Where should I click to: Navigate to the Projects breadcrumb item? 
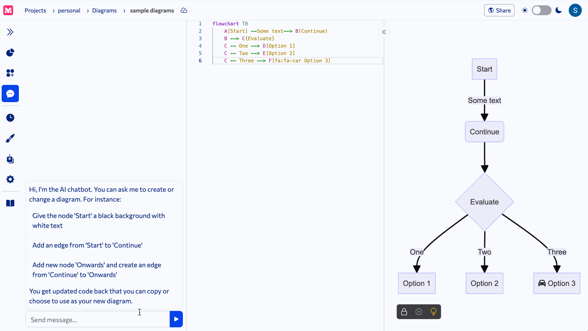35,10
